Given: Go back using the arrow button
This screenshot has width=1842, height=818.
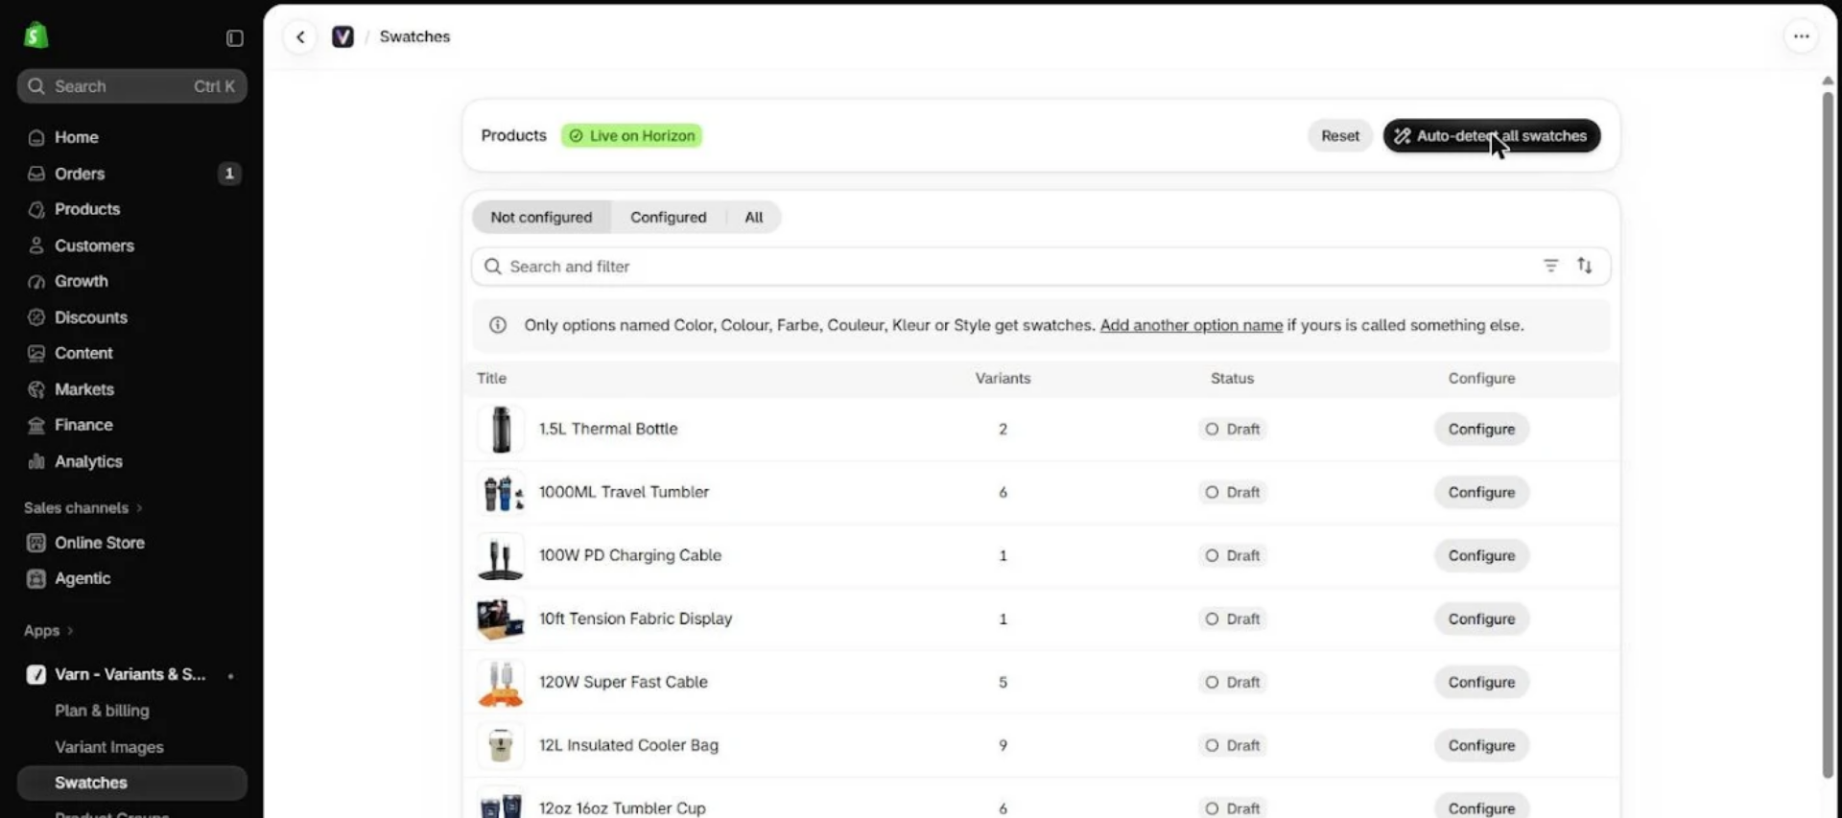Looking at the screenshot, I should [x=300, y=36].
